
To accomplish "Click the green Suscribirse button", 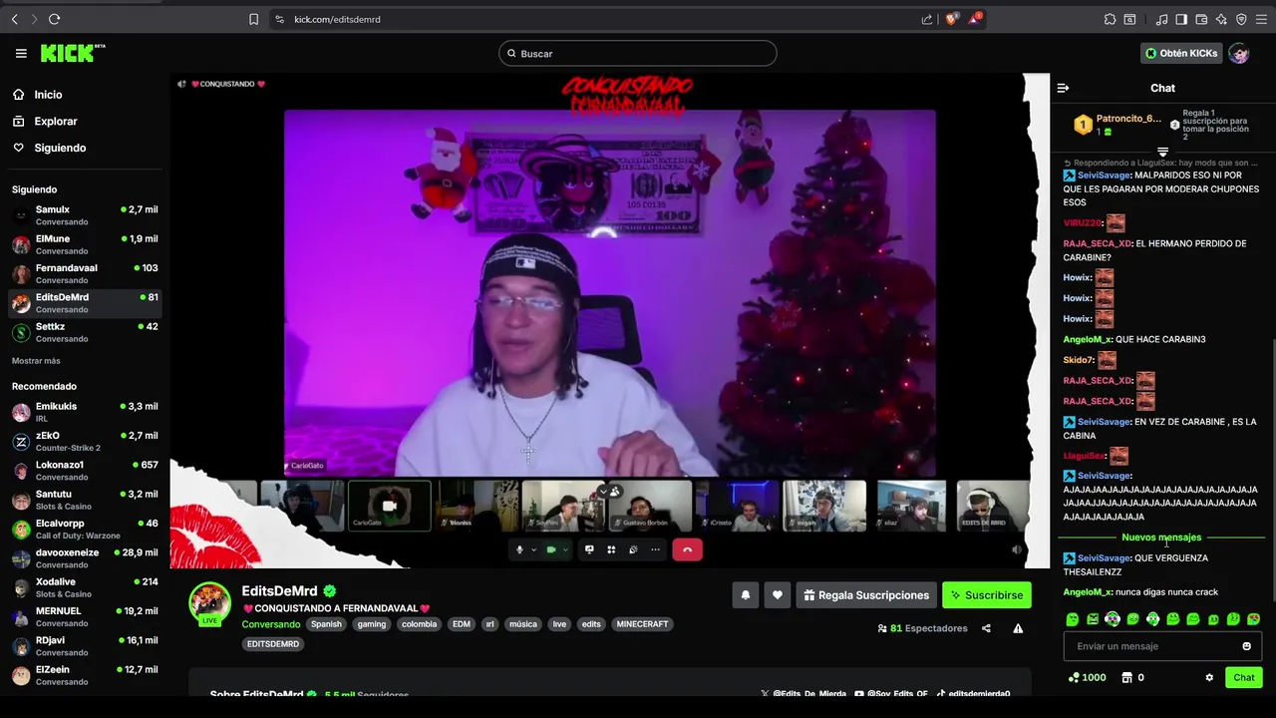I will pyautogui.click(x=987, y=595).
